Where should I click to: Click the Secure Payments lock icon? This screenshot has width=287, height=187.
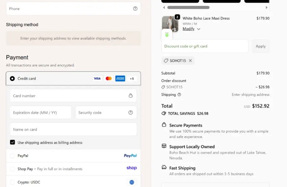[x=164, y=124]
